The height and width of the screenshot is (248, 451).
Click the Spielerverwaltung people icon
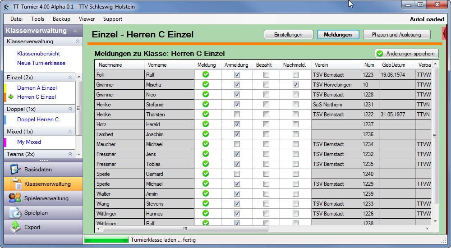pos(15,198)
